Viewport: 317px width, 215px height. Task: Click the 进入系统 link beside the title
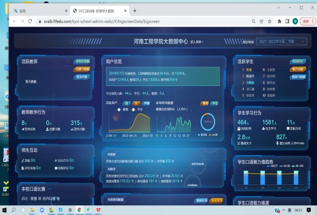point(197,42)
